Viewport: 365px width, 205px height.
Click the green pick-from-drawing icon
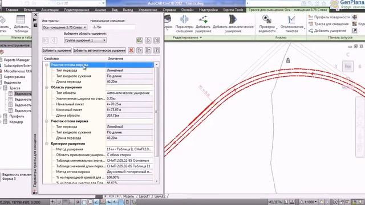139,40
